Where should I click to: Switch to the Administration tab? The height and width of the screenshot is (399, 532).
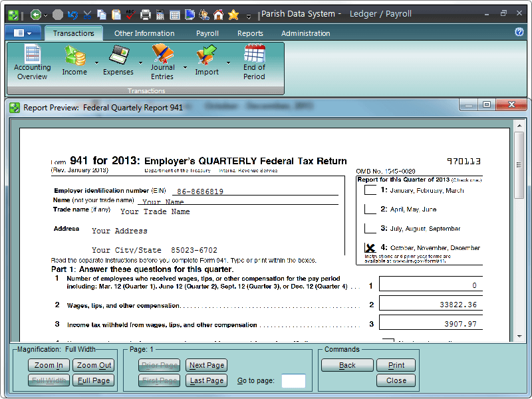(305, 33)
